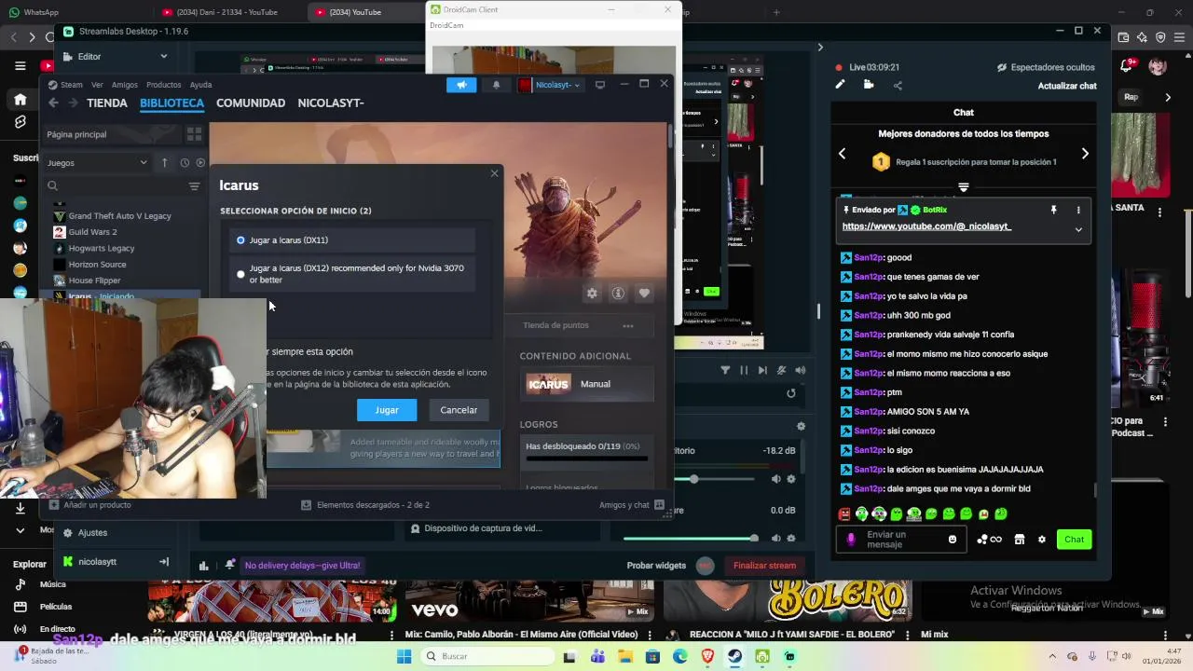This screenshot has height=671, width=1193.
Task: Click the sort ascending arrow next to Juegos
Action: (164, 162)
